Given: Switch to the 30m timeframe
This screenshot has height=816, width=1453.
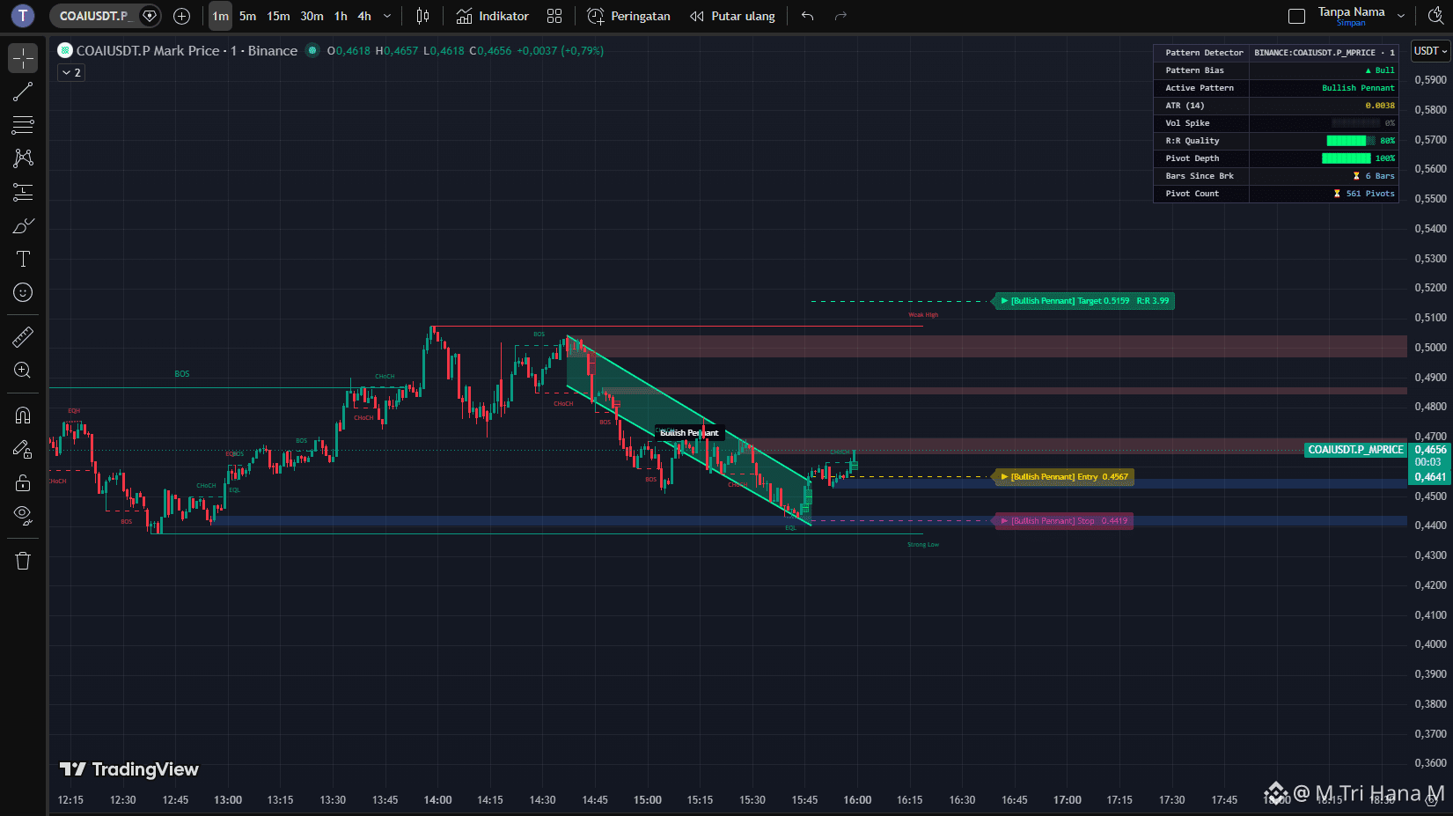Looking at the screenshot, I should 312,16.
